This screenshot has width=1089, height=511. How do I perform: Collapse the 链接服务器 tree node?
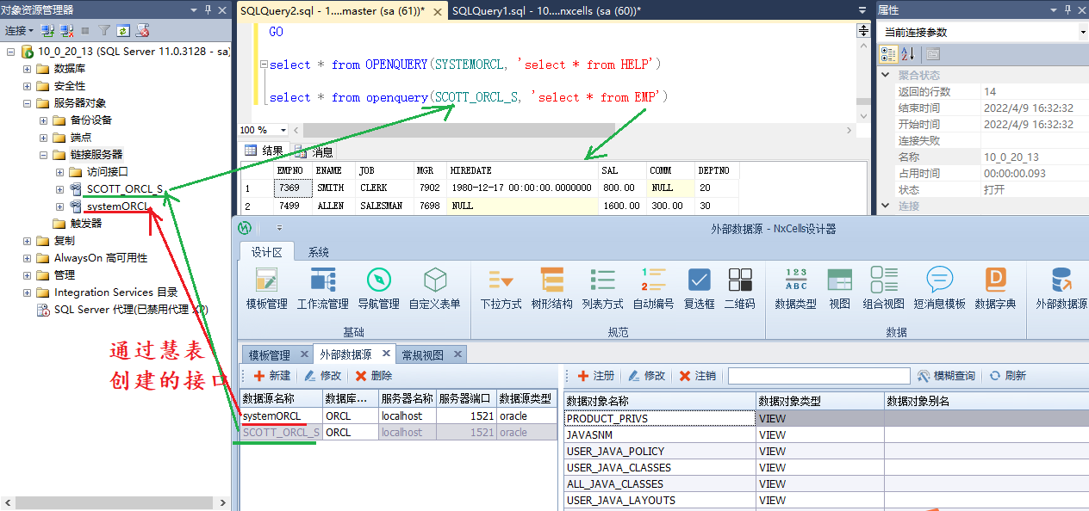44,155
